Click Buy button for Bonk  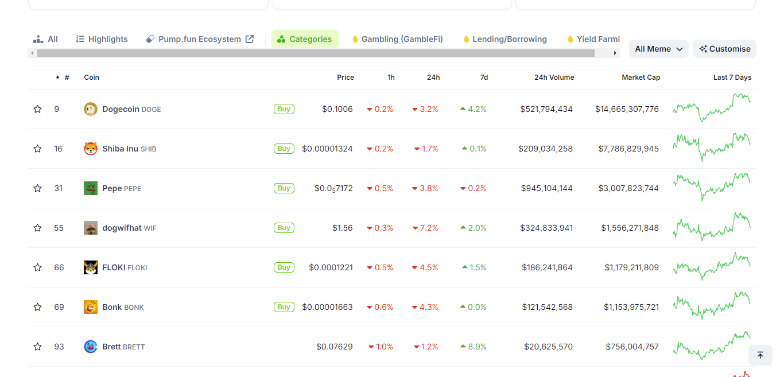tap(284, 307)
